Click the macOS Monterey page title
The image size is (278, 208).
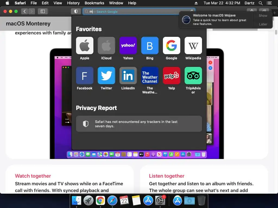point(28,24)
